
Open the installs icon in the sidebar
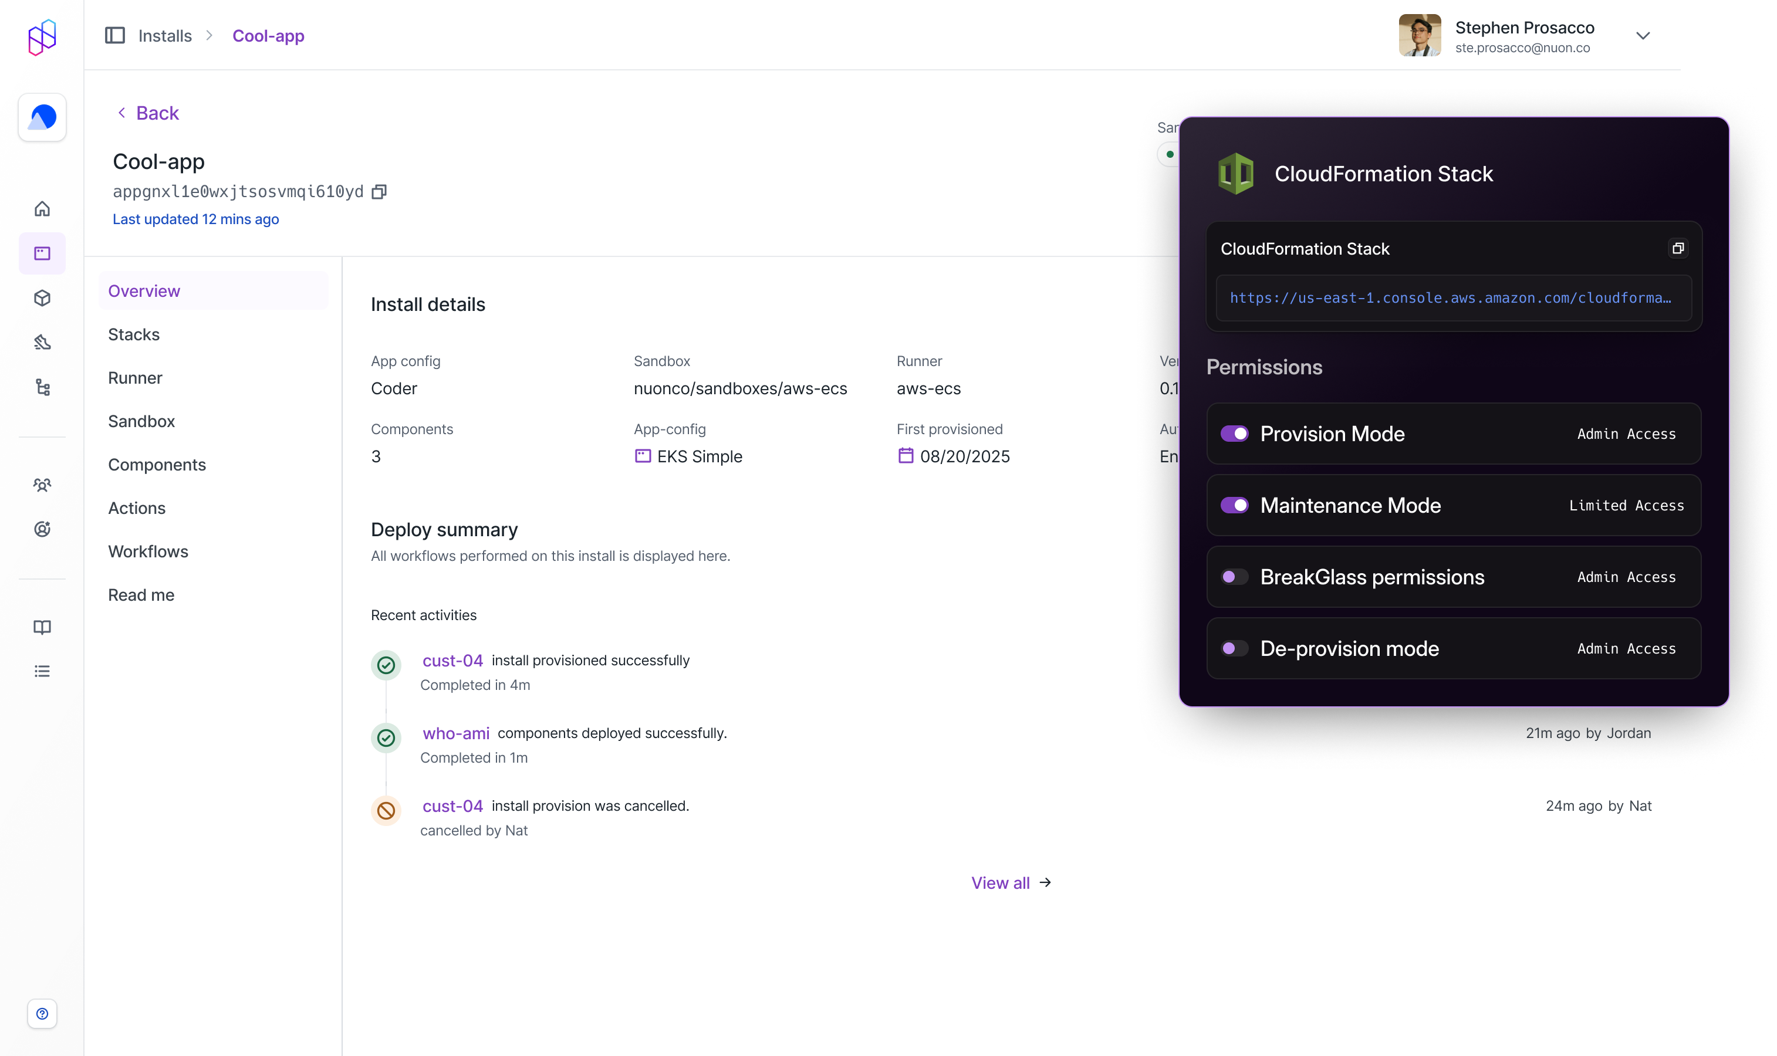point(42,253)
